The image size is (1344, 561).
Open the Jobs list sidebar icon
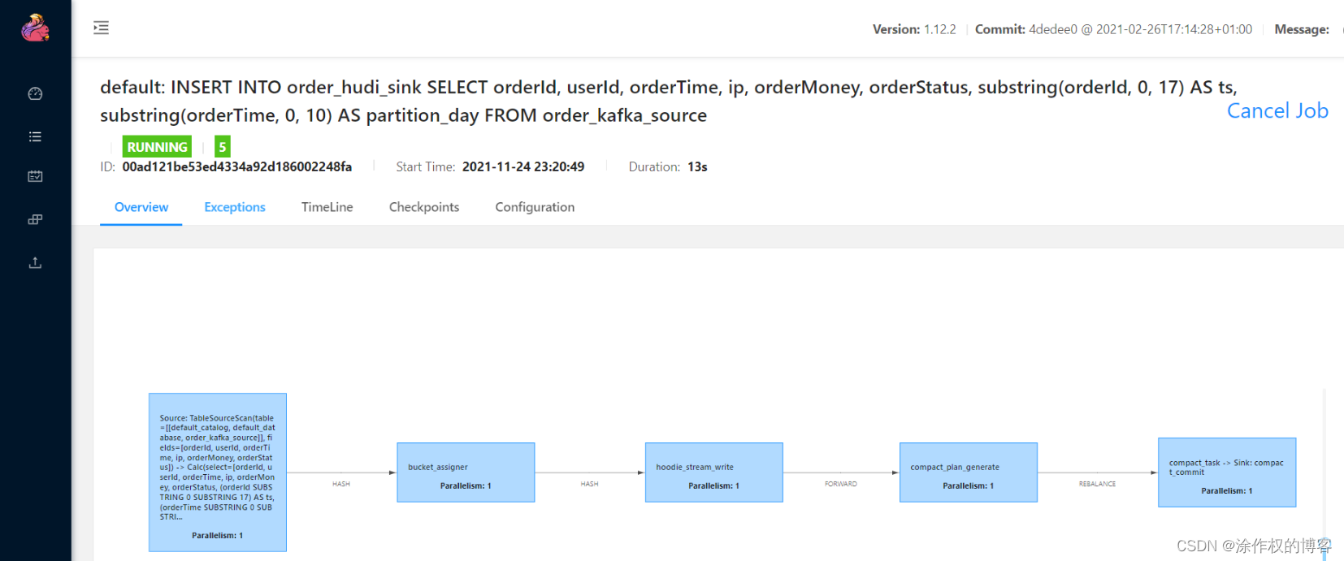[35, 136]
